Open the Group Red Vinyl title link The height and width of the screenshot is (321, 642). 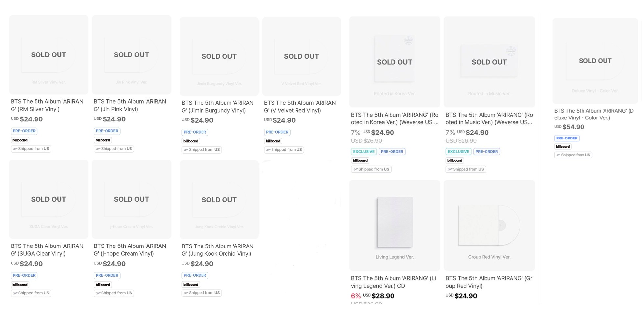pos(488,282)
